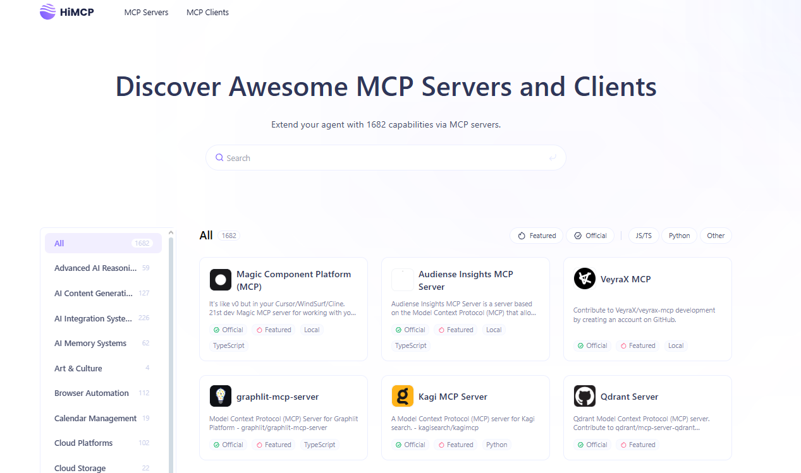Select Browser Automation category
Viewport: 801px width, 473px height.
click(x=103, y=393)
